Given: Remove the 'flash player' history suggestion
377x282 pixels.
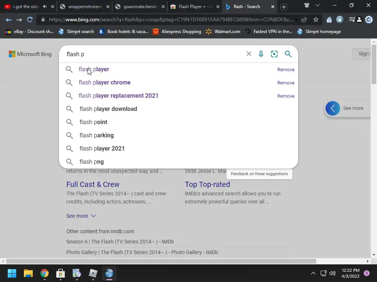Looking at the screenshot, I should click(286, 69).
